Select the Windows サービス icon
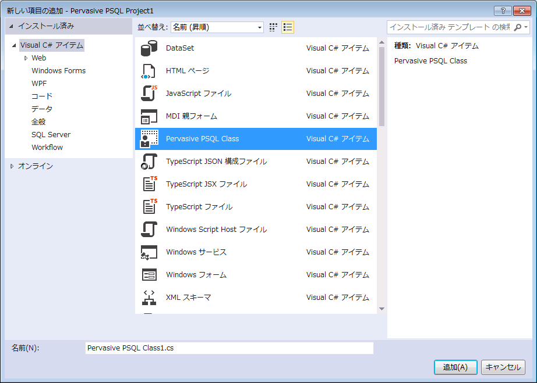The image size is (537, 383). pyautogui.click(x=149, y=252)
